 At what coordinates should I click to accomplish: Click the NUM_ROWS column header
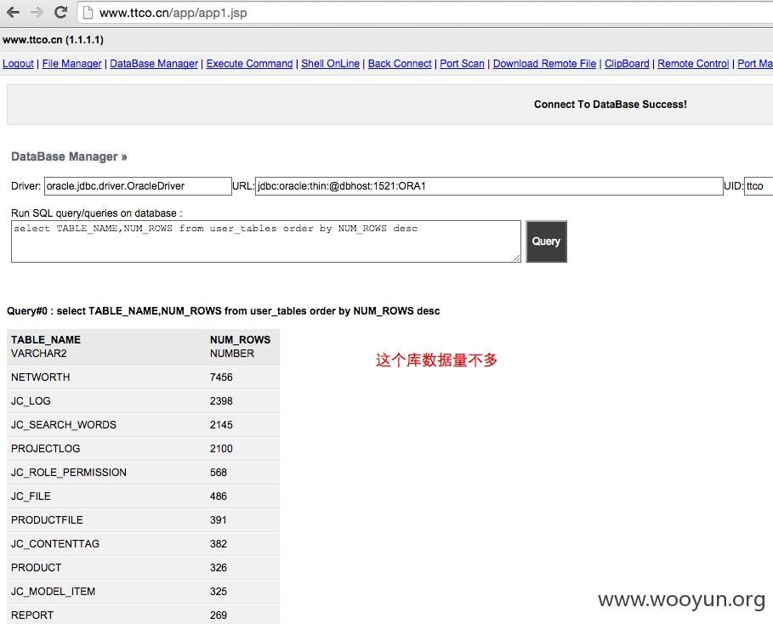pos(240,339)
